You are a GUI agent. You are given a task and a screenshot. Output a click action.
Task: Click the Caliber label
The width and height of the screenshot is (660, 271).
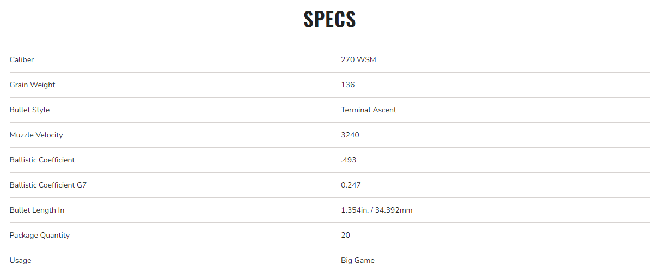[22, 59]
